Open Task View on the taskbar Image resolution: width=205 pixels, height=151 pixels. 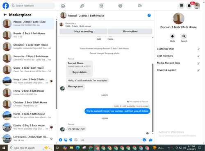coord(58,148)
